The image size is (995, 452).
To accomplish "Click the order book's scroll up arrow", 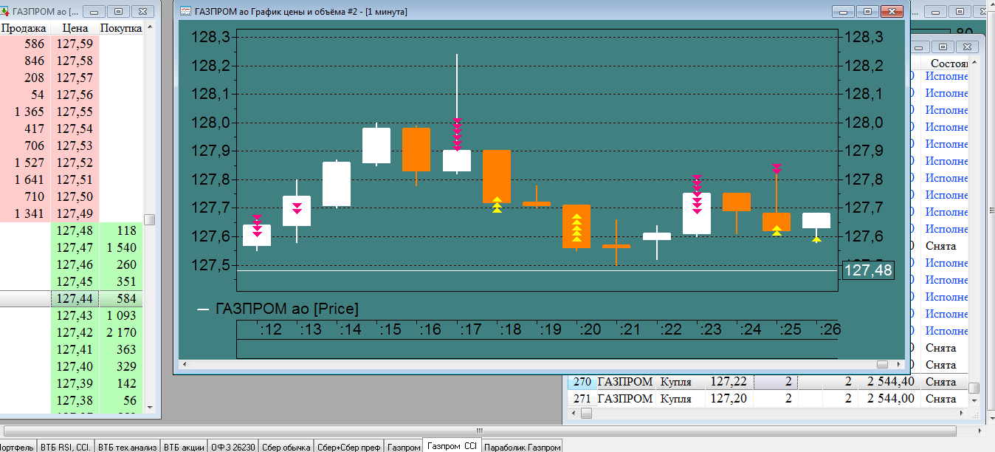I will pos(150,27).
